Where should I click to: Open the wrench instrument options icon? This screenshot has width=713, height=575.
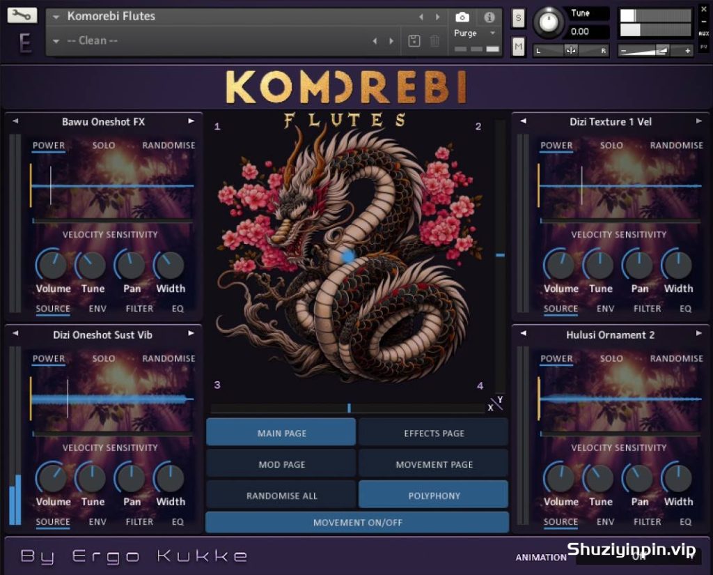click(22, 15)
